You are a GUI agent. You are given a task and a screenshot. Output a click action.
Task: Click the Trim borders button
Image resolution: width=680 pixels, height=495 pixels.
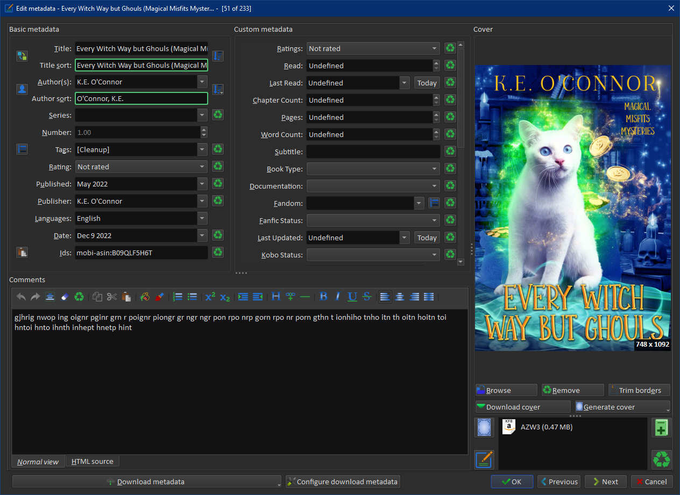click(x=639, y=390)
